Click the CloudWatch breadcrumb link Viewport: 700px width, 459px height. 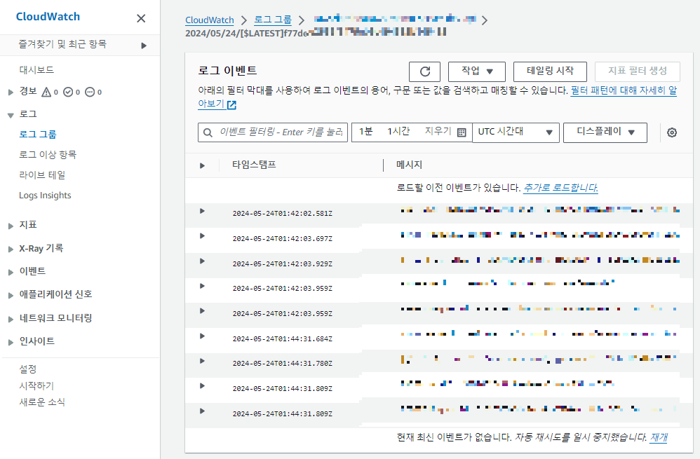[210, 20]
